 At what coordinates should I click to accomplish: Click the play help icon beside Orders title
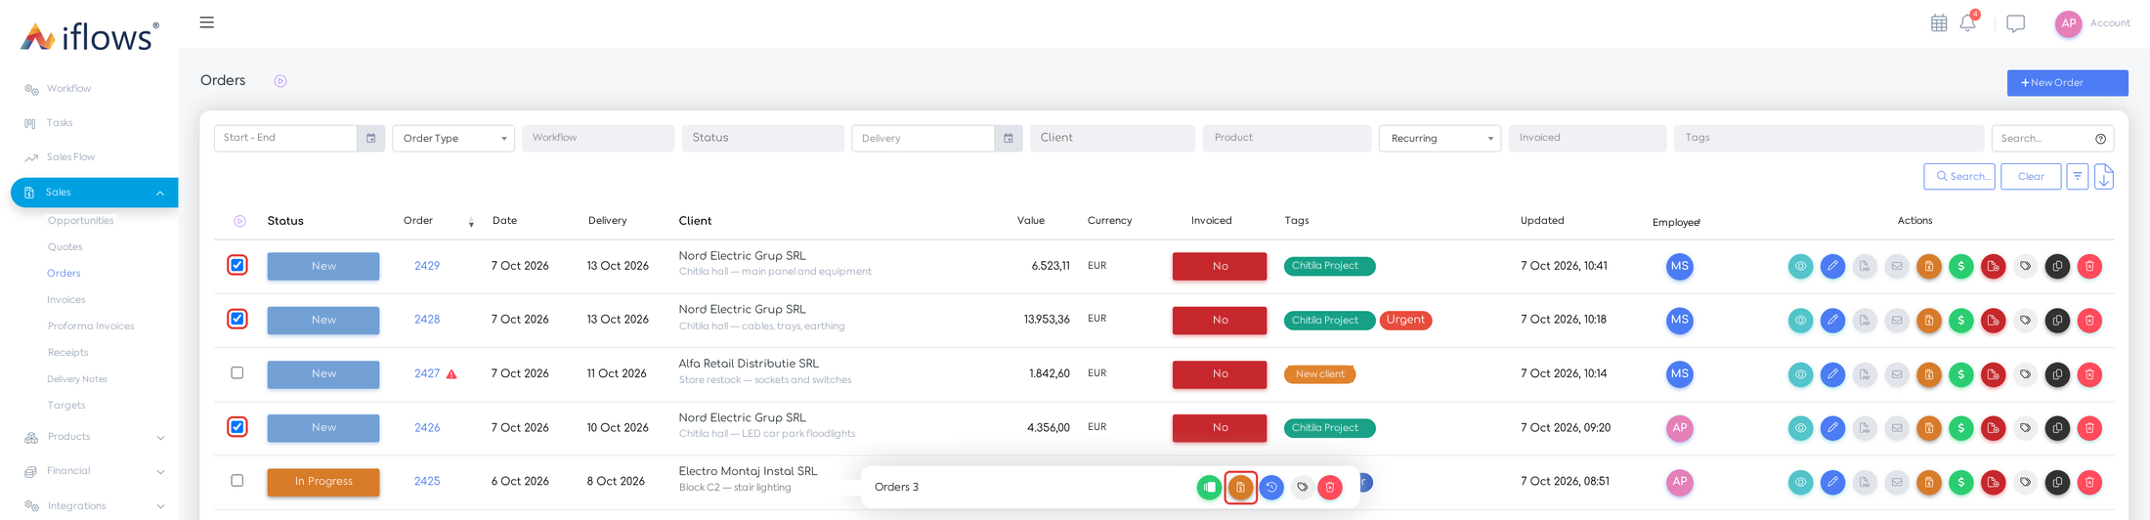tap(280, 81)
